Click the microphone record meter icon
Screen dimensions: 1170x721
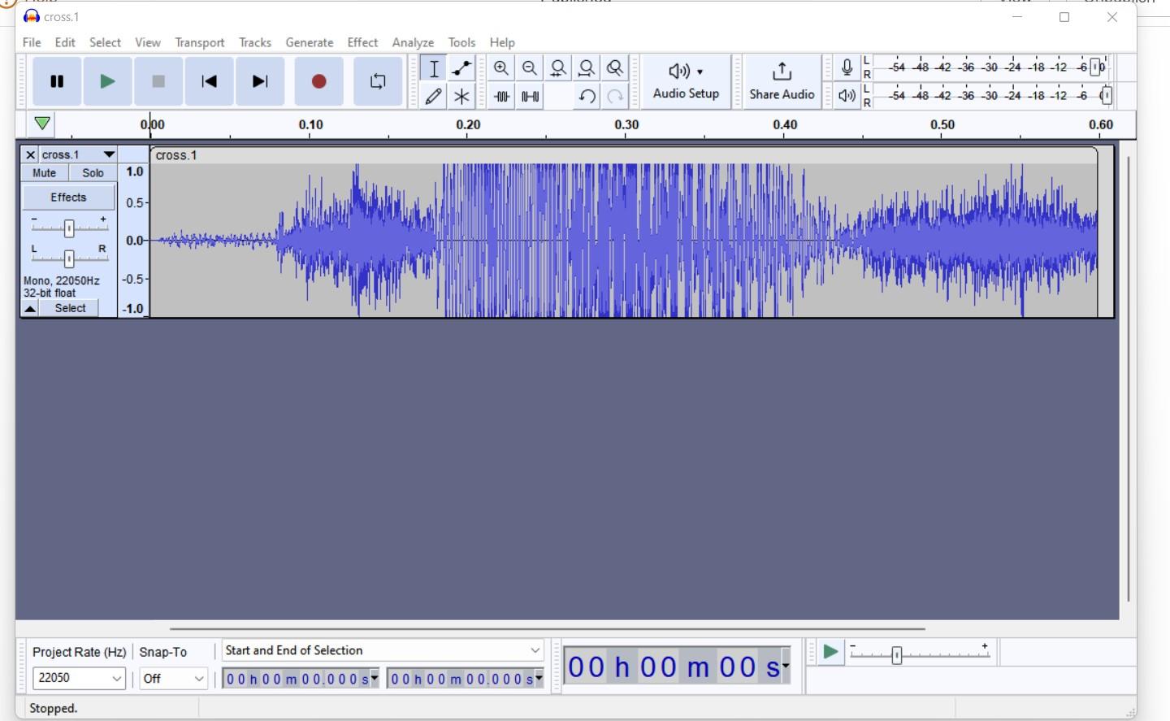(847, 67)
